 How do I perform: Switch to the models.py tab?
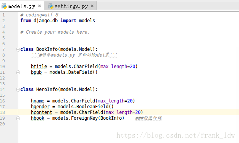click(21, 6)
